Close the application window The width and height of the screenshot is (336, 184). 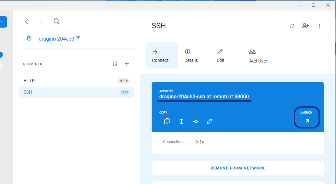coord(328,5)
